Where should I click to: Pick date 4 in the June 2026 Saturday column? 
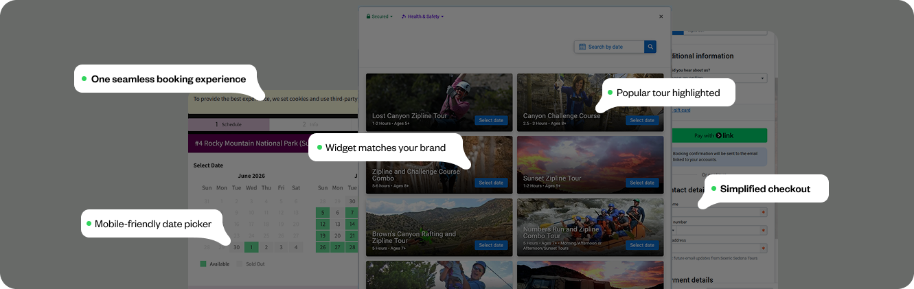(x=296, y=247)
